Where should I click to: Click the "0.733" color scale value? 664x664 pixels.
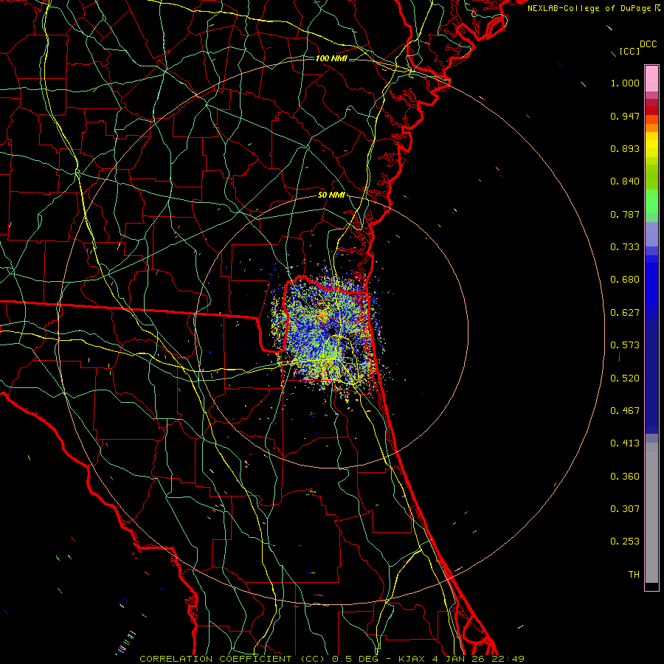coord(625,247)
